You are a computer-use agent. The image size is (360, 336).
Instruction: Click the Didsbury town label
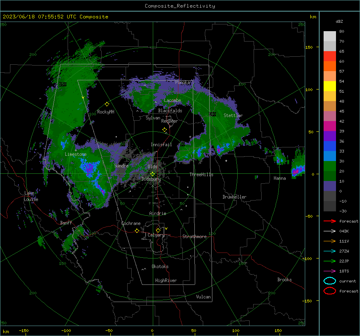click(151, 179)
